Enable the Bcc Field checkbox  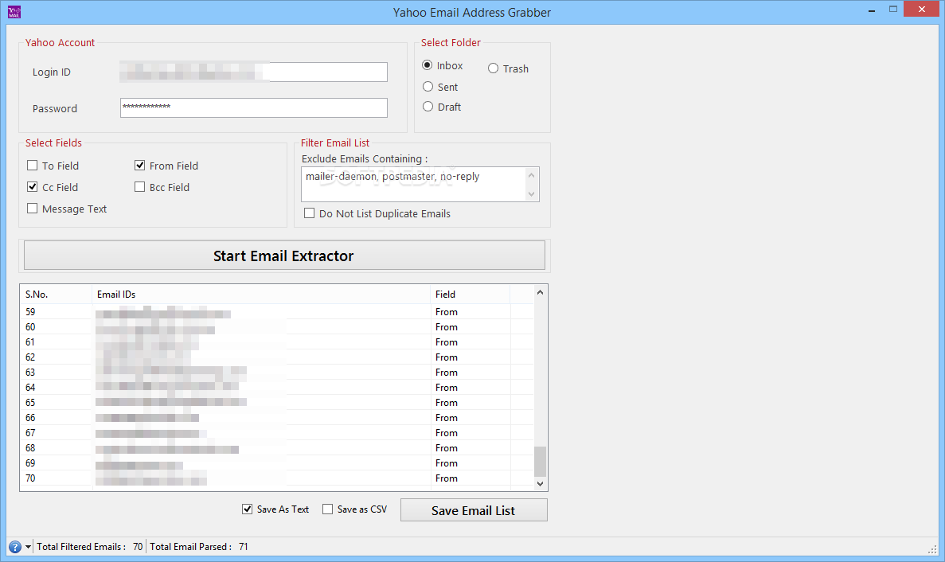coord(140,187)
